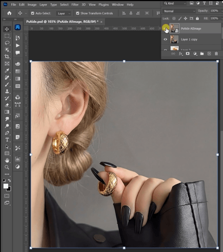This screenshot has width=223, height=252.
Task: Open the Comments panel icon
Action: [x=17, y=53]
